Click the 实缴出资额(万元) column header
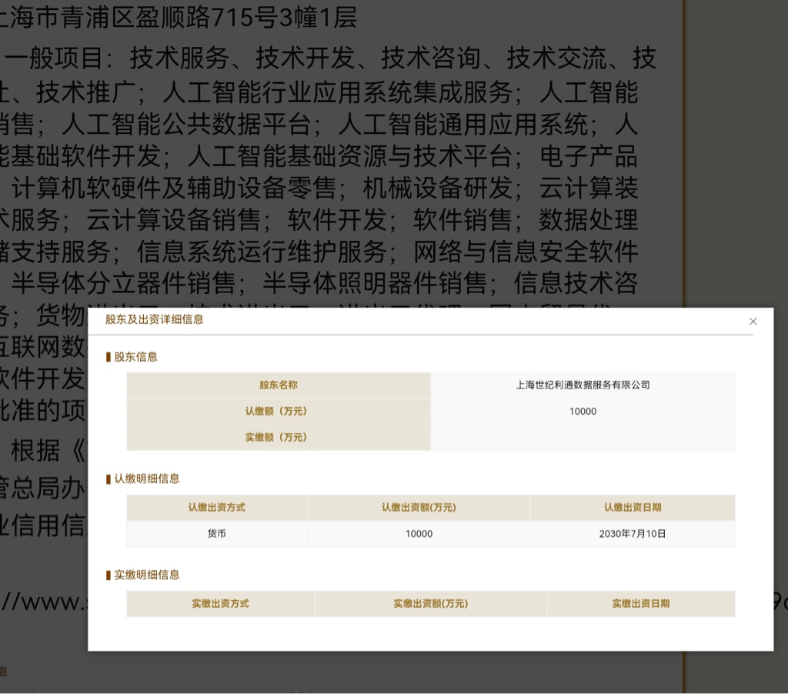 [430, 603]
